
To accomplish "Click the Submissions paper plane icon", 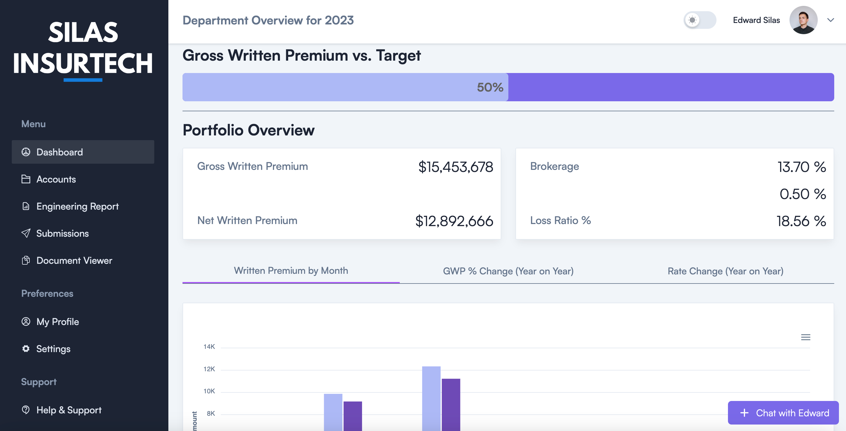I will tap(26, 233).
